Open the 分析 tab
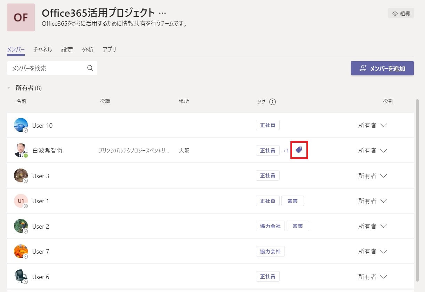Screen dimensions: 425x292 coord(88,49)
